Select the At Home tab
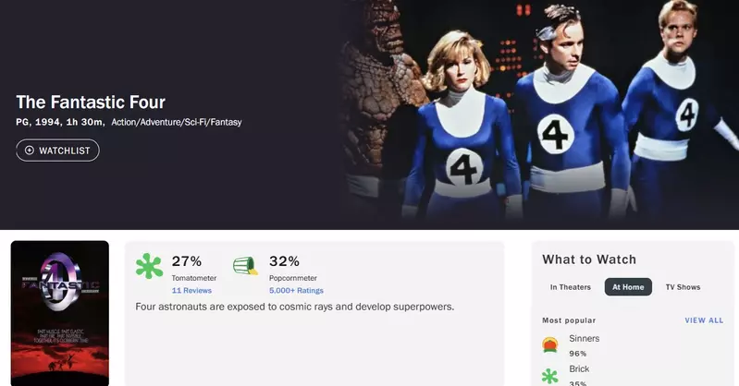Screen dimensions: 739x386 [628, 287]
